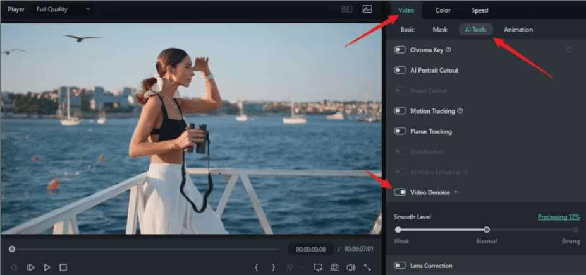Step forward to next frame

(30, 267)
